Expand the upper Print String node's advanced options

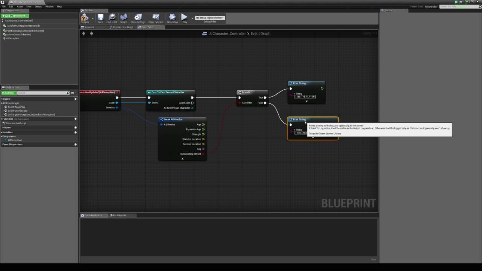[x=307, y=101]
